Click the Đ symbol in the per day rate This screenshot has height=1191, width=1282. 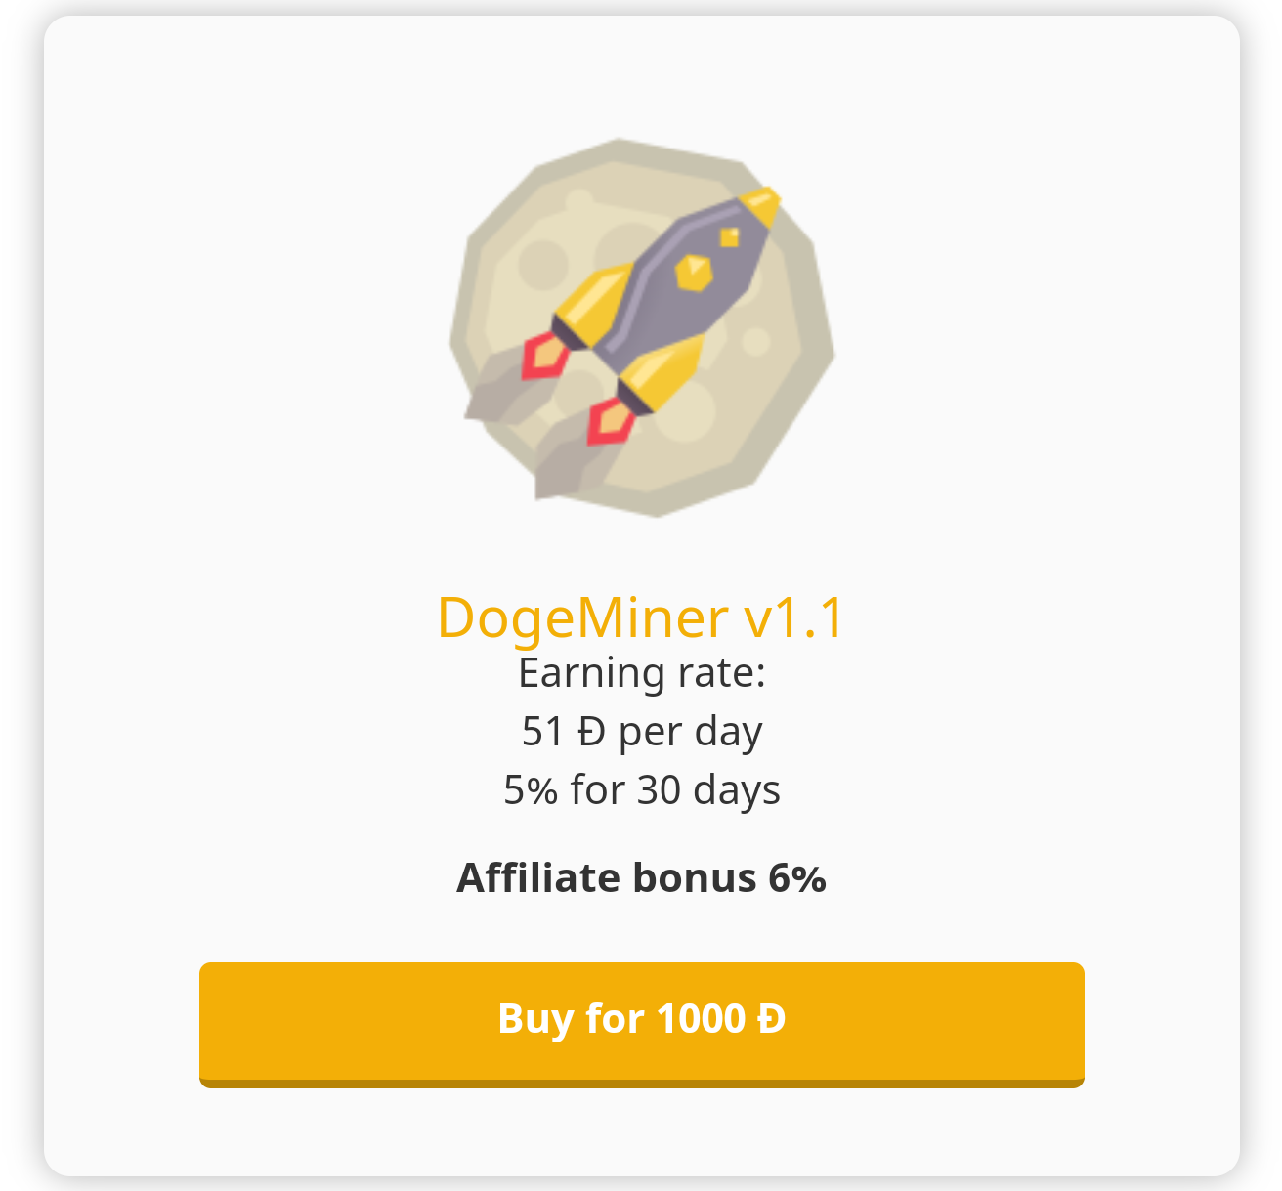[x=591, y=732]
